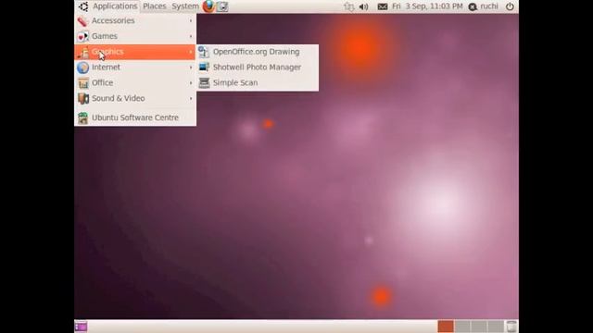The image size is (593, 333).
Task: Open the Internet submenu
Action: [135, 68]
